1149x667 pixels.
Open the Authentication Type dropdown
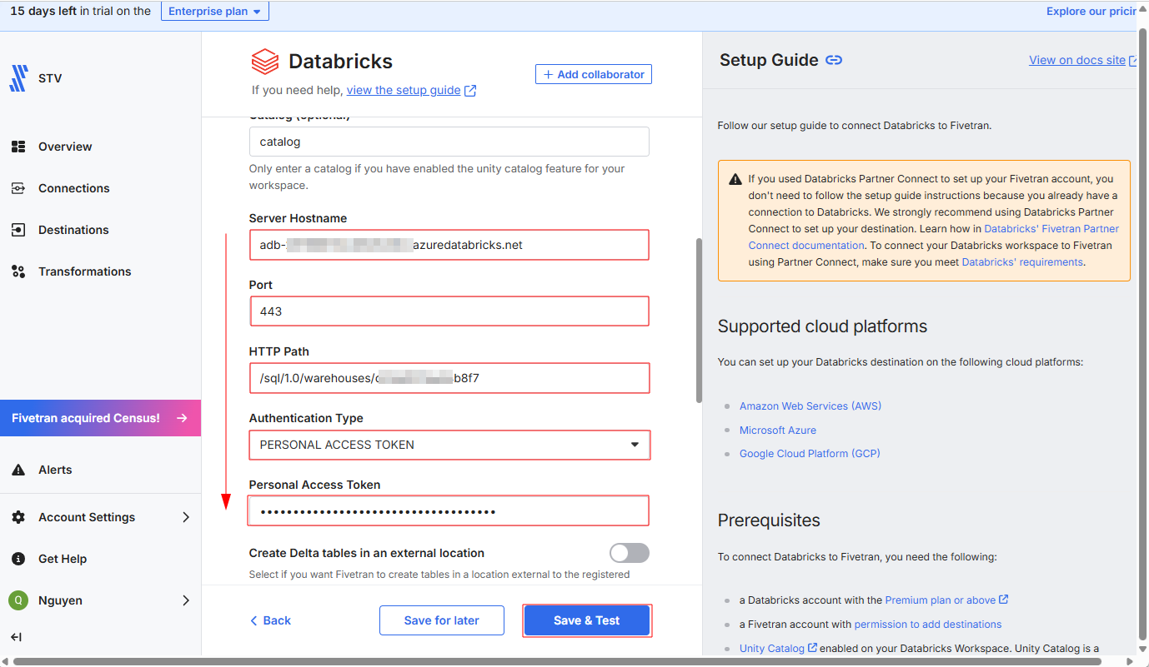(x=449, y=445)
